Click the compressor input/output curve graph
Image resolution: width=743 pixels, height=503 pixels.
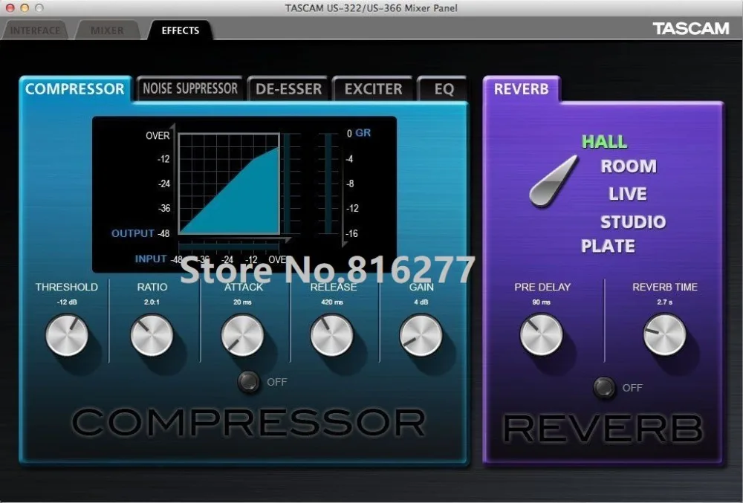tap(229, 184)
